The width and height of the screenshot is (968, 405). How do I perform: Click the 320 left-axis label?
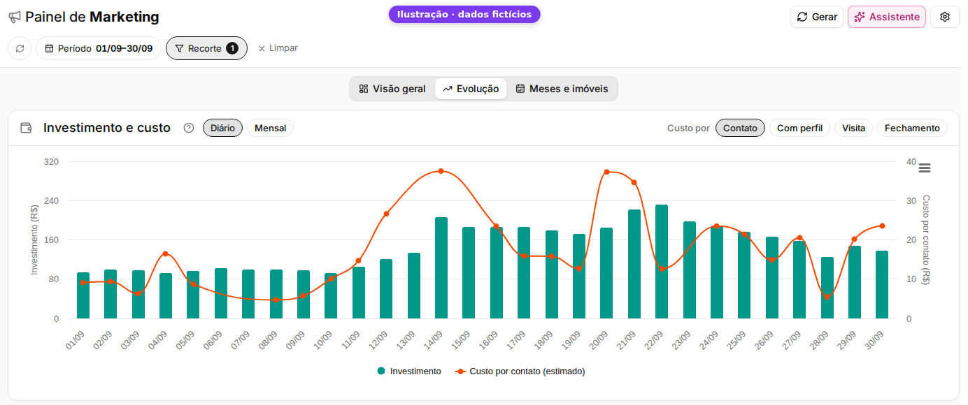click(x=52, y=161)
